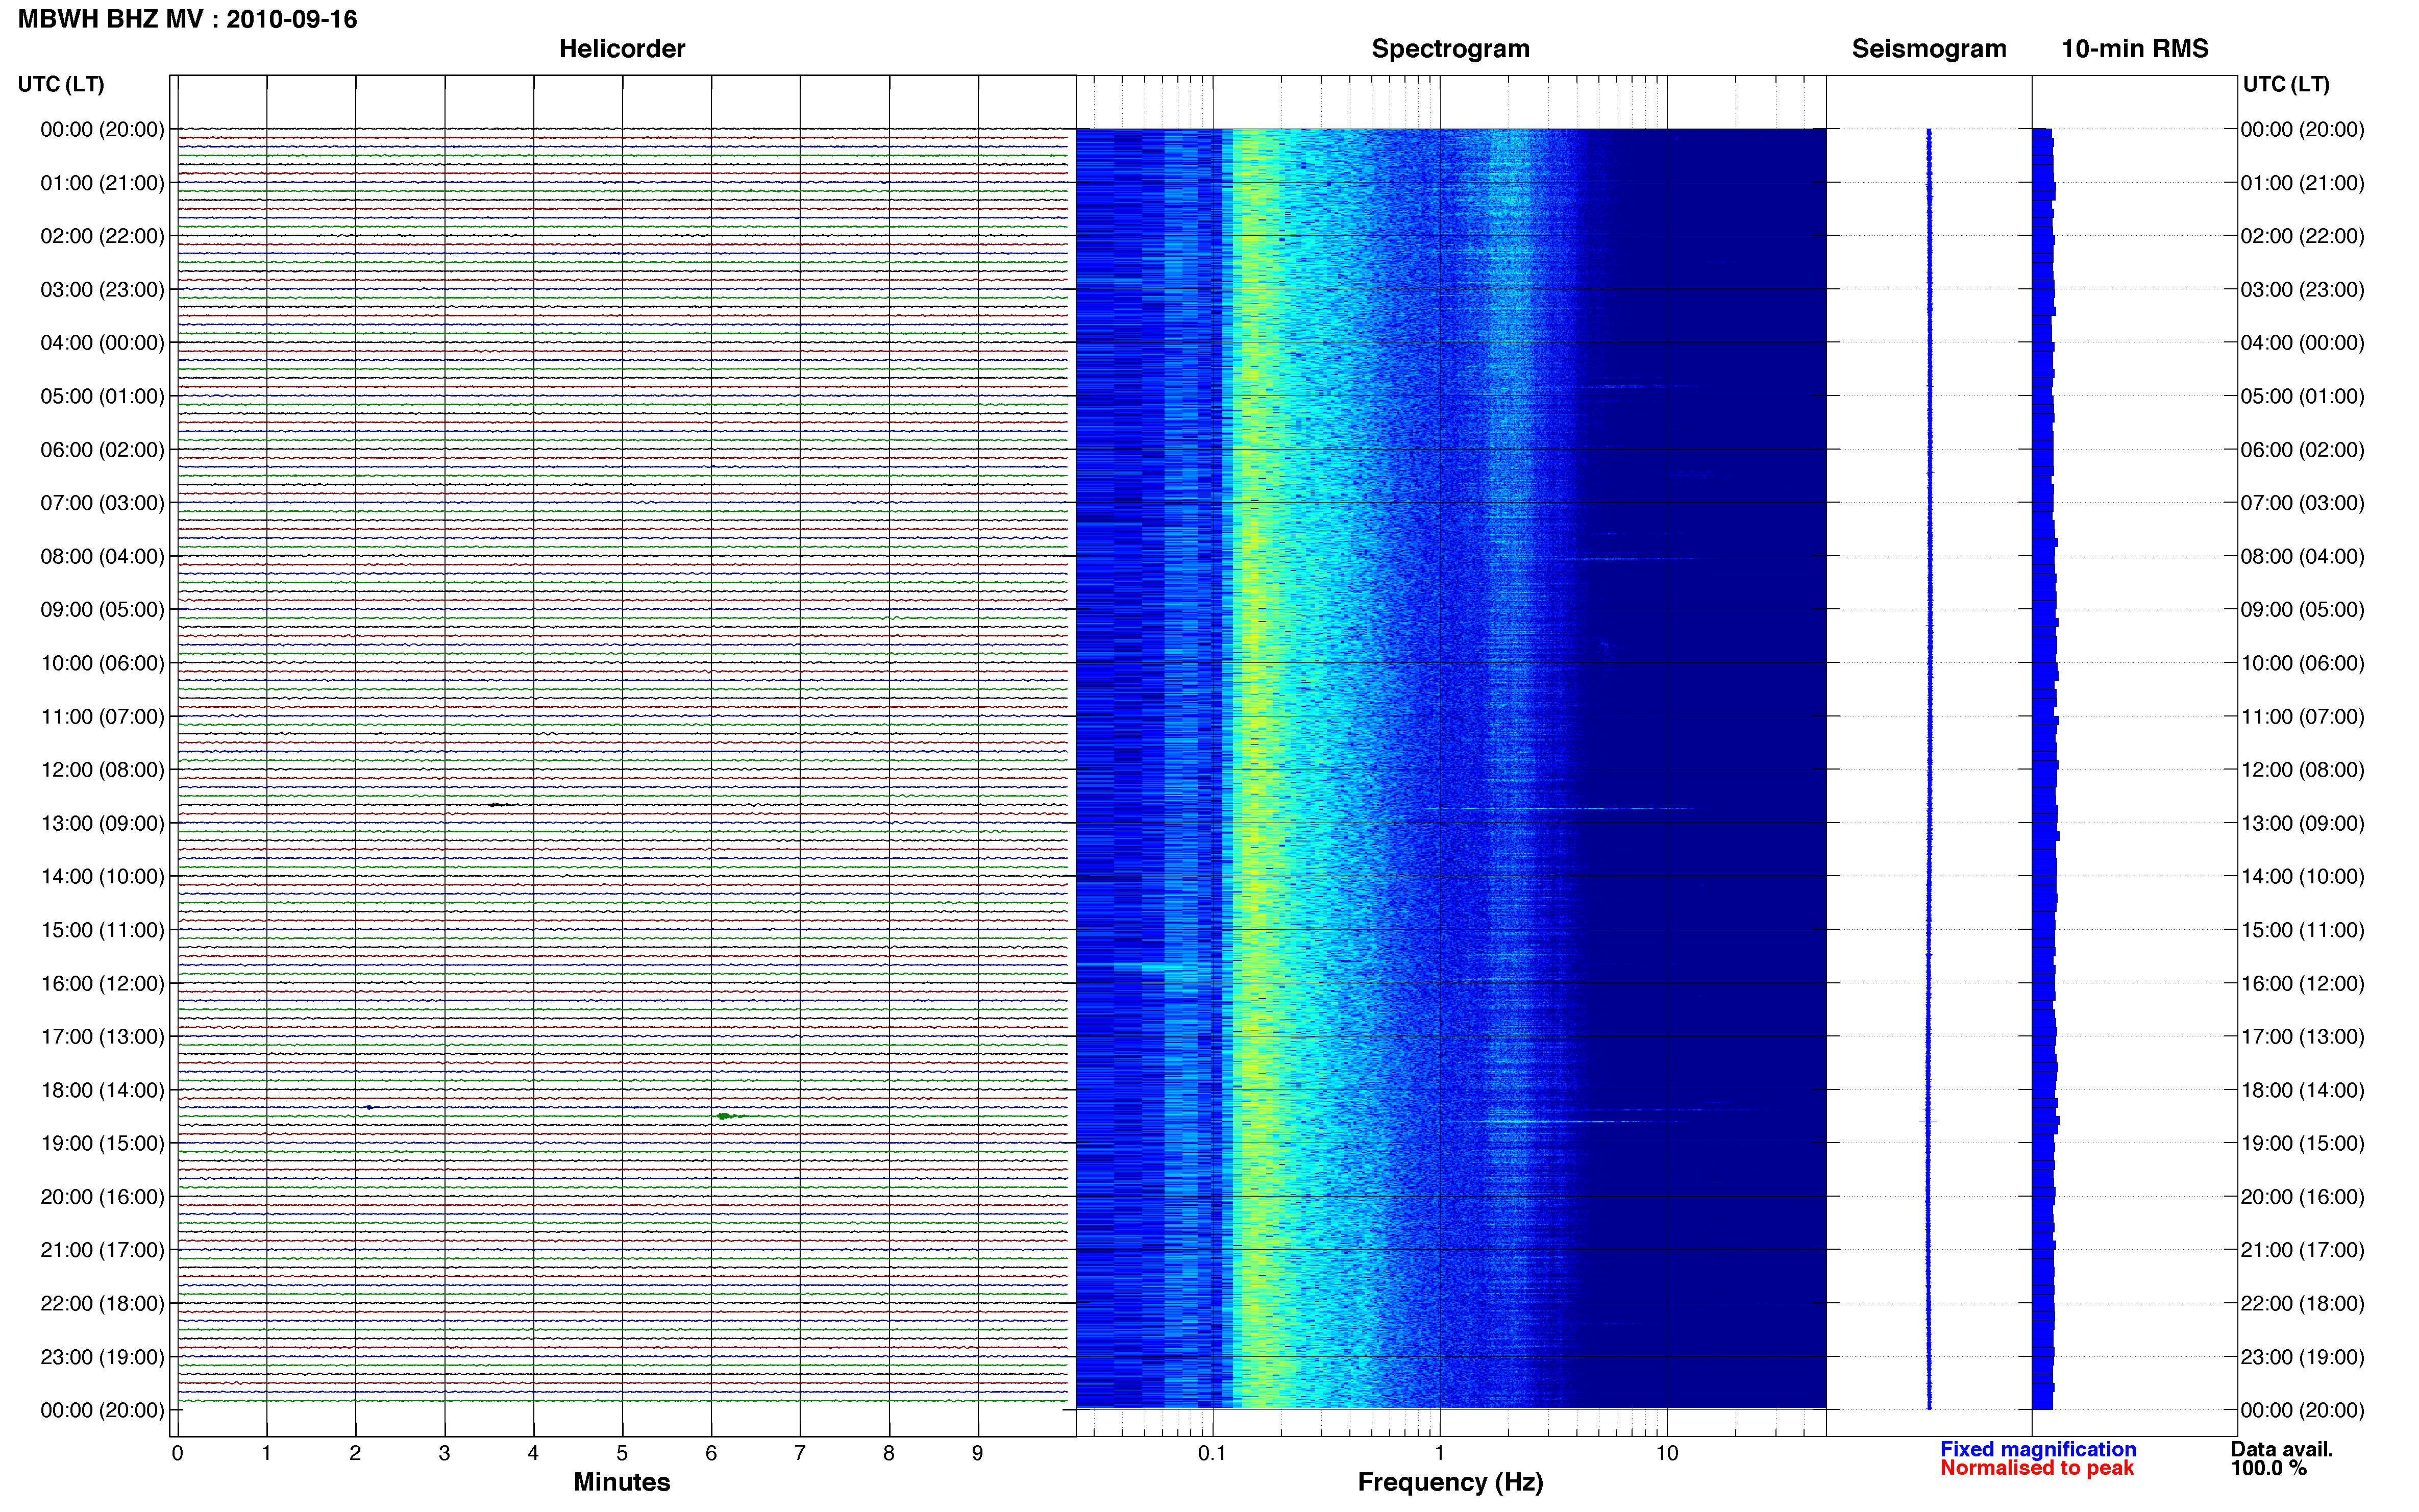This screenshot has width=2419, height=1512.
Task: Click the 'Minutes' x-axis label
Action: 621,1482
